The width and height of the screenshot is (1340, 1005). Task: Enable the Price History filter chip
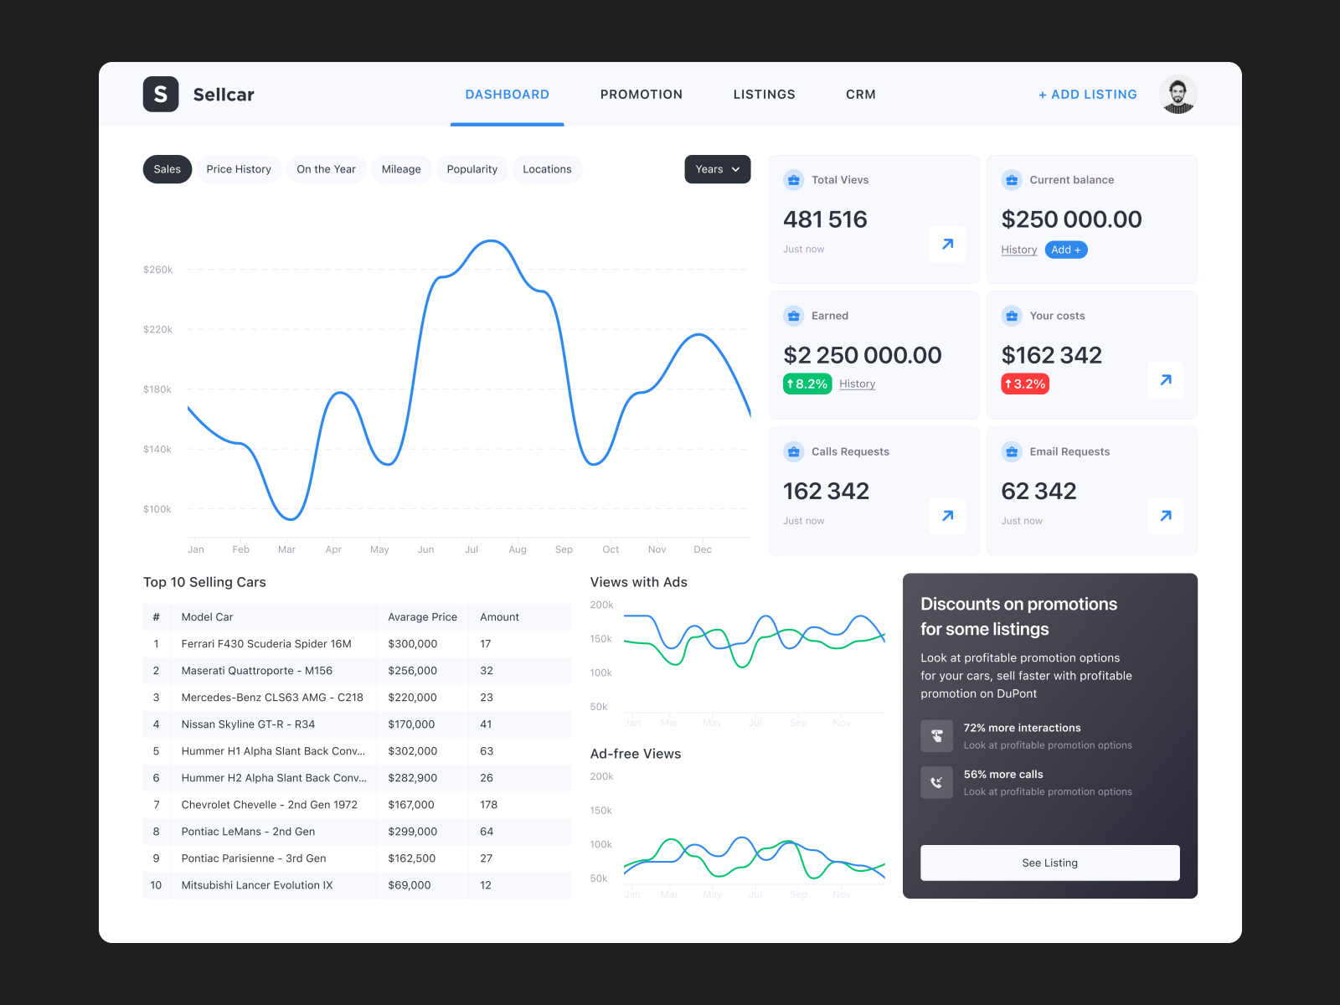pos(239,169)
